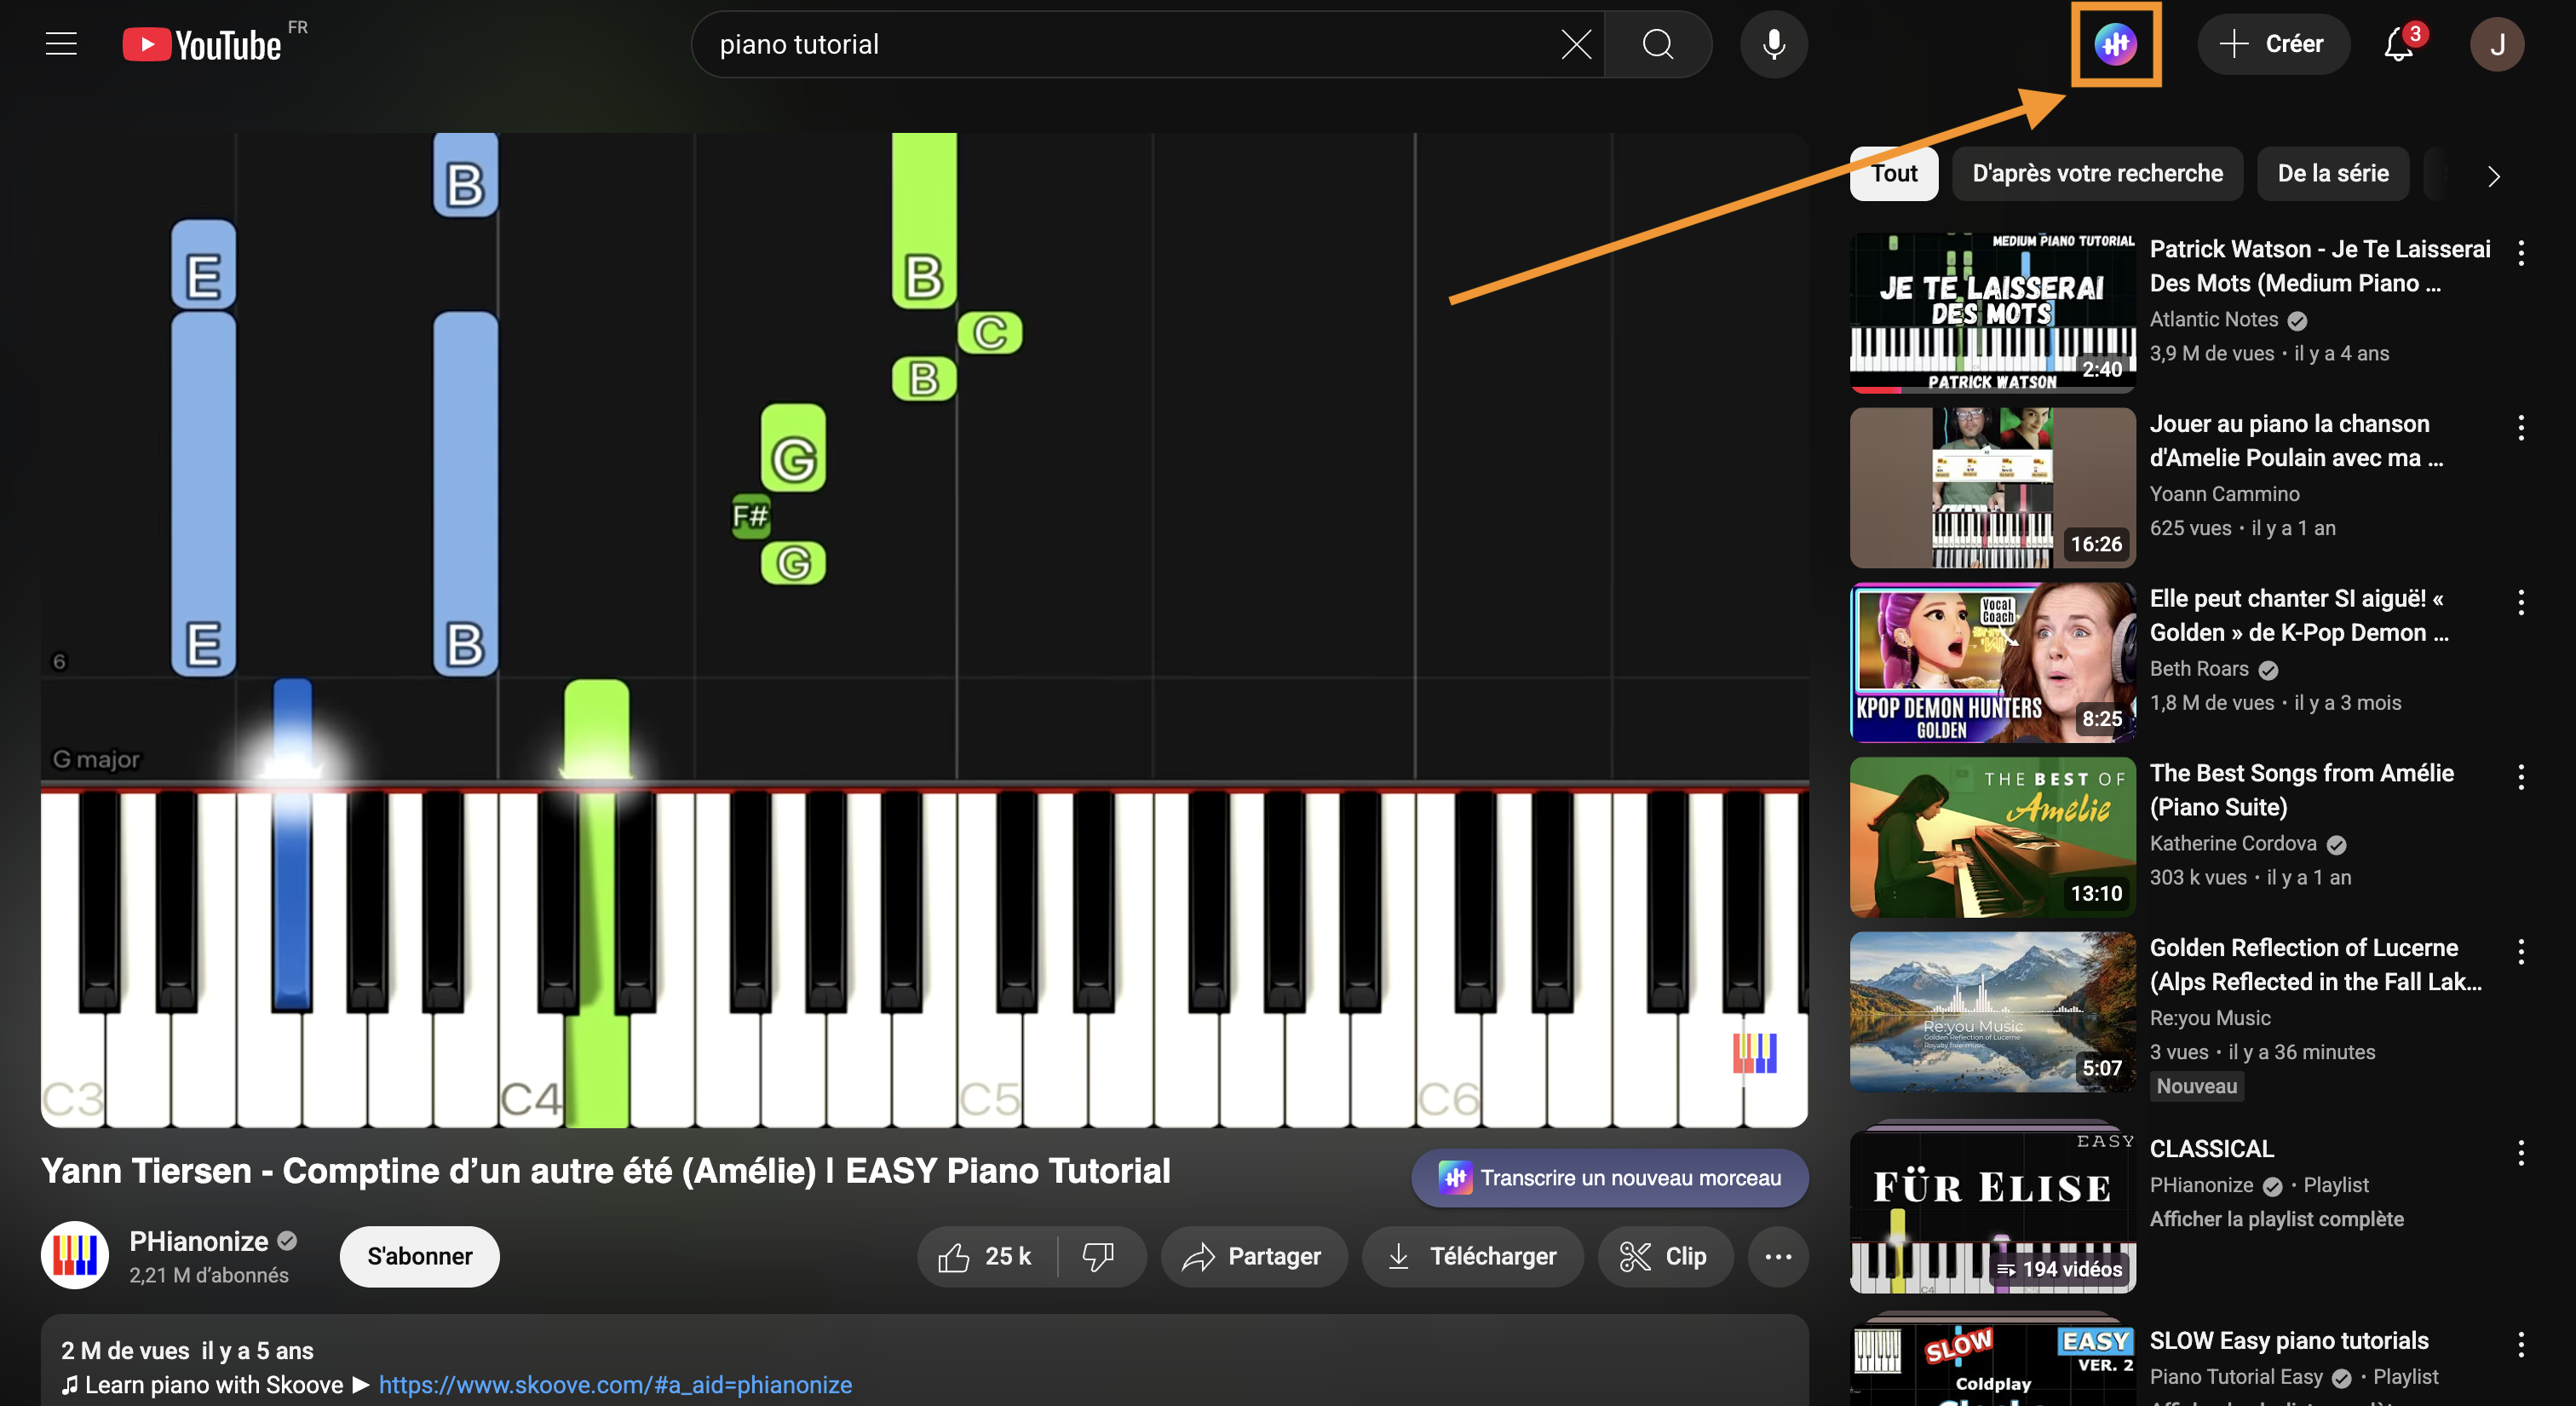Open the skoove.com description link
Viewport: 2576px width, 1406px height.
tap(615, 1385)
